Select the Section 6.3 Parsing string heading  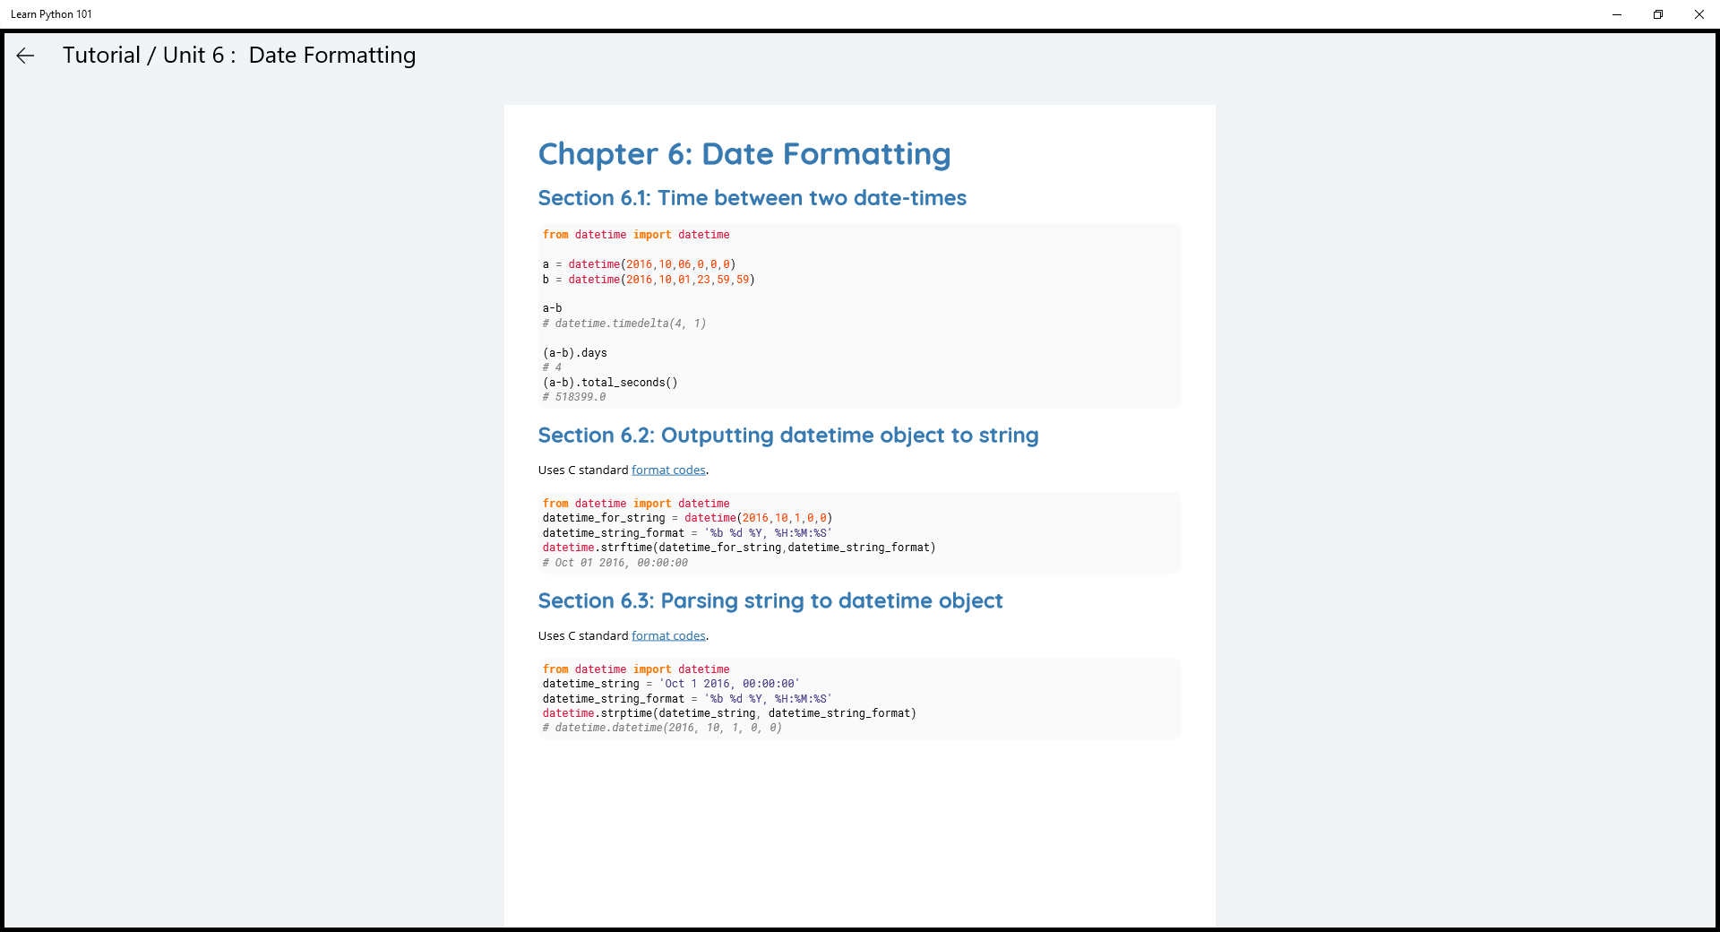coord(770,601)
